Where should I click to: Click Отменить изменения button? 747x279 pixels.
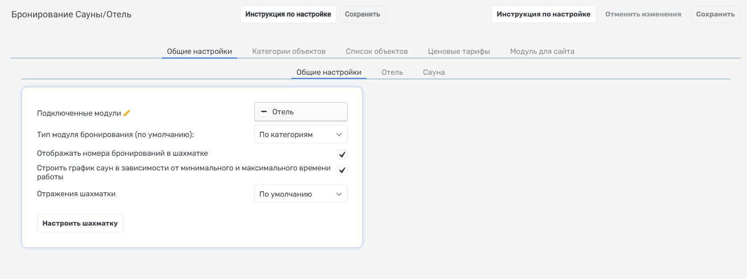pyautogui.click(x=643, y=14)
